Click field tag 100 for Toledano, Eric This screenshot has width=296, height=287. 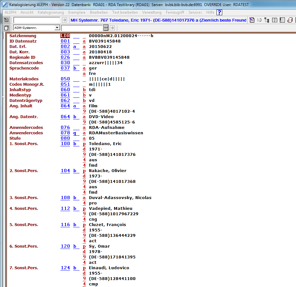pos(65,144)
